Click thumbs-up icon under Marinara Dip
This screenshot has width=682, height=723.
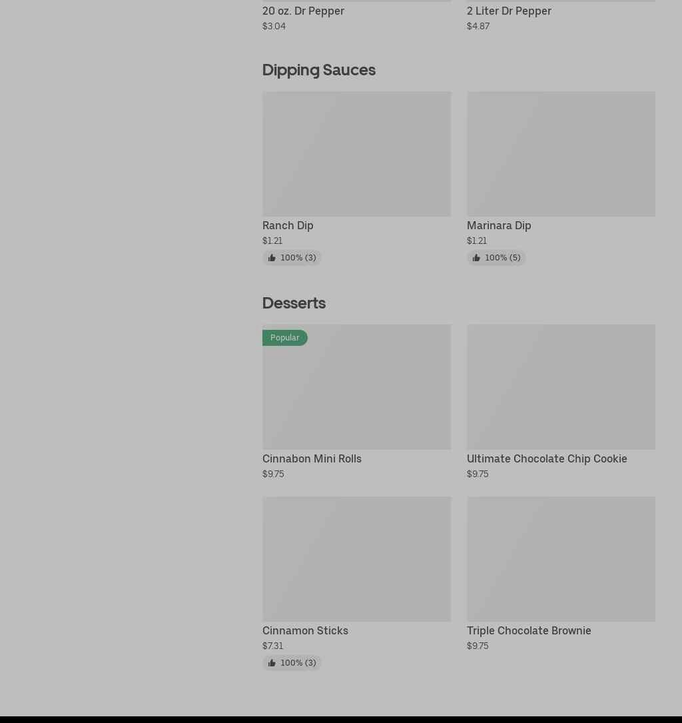pos(476,258)
